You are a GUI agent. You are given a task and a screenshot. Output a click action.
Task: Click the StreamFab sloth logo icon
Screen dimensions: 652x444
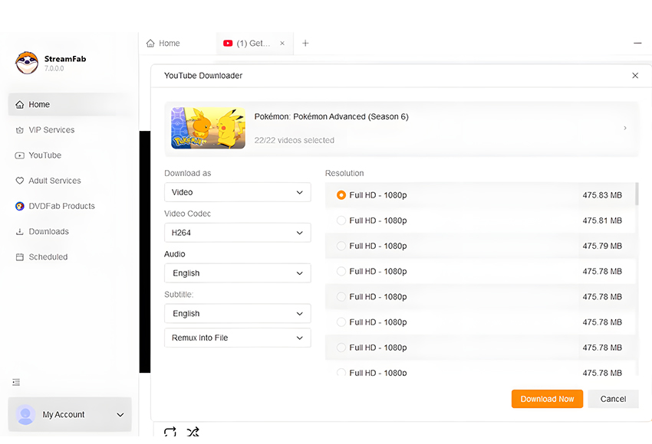click(x=27, y=63)
